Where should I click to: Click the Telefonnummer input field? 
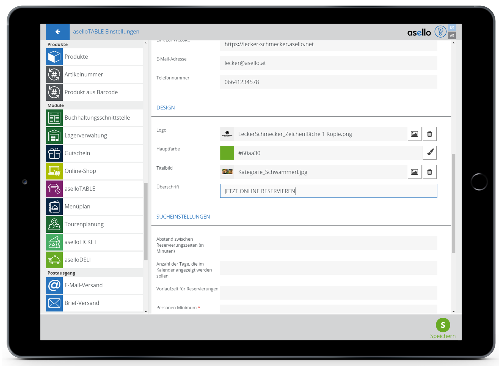328,82
